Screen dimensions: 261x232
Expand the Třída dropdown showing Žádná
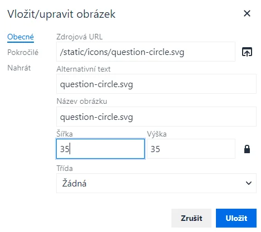[x=156, y=183]
